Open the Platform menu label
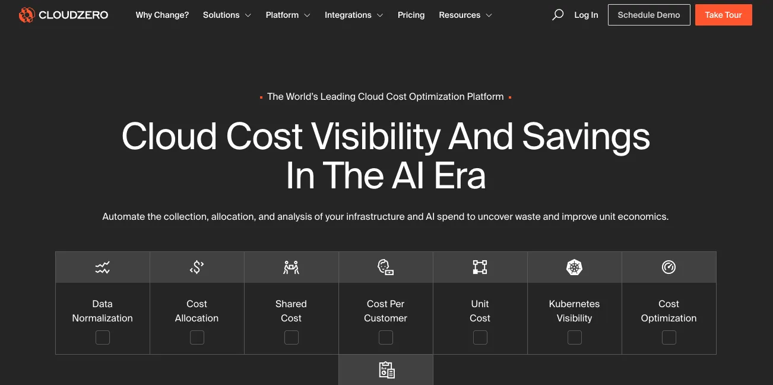This screenshot has width=773, height=385. click(x=282, y=15)
